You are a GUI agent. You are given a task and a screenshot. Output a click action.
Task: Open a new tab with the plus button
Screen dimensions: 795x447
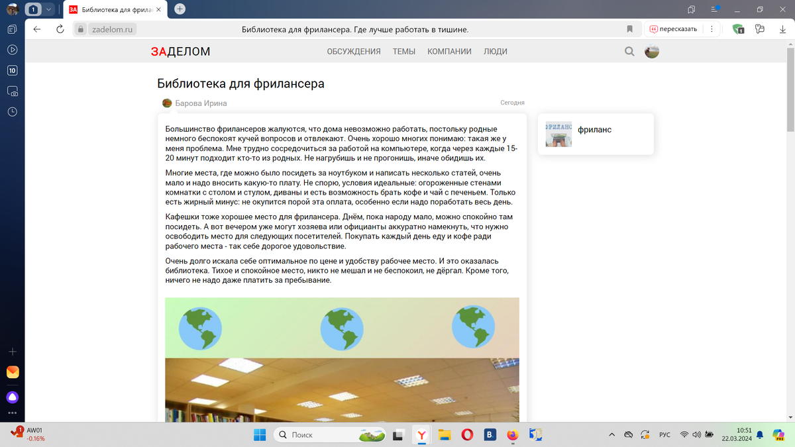click(180, 9)
